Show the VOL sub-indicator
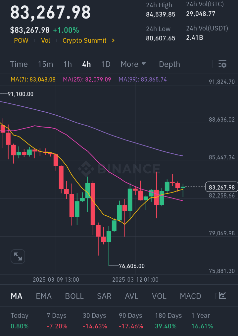Image resolution: width=238 pixels, height=336 pixels. pos(159,296)
